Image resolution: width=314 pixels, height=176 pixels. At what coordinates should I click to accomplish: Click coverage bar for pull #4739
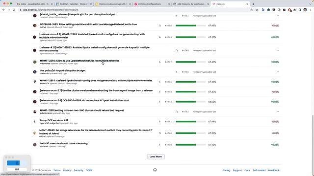(191, 145)
